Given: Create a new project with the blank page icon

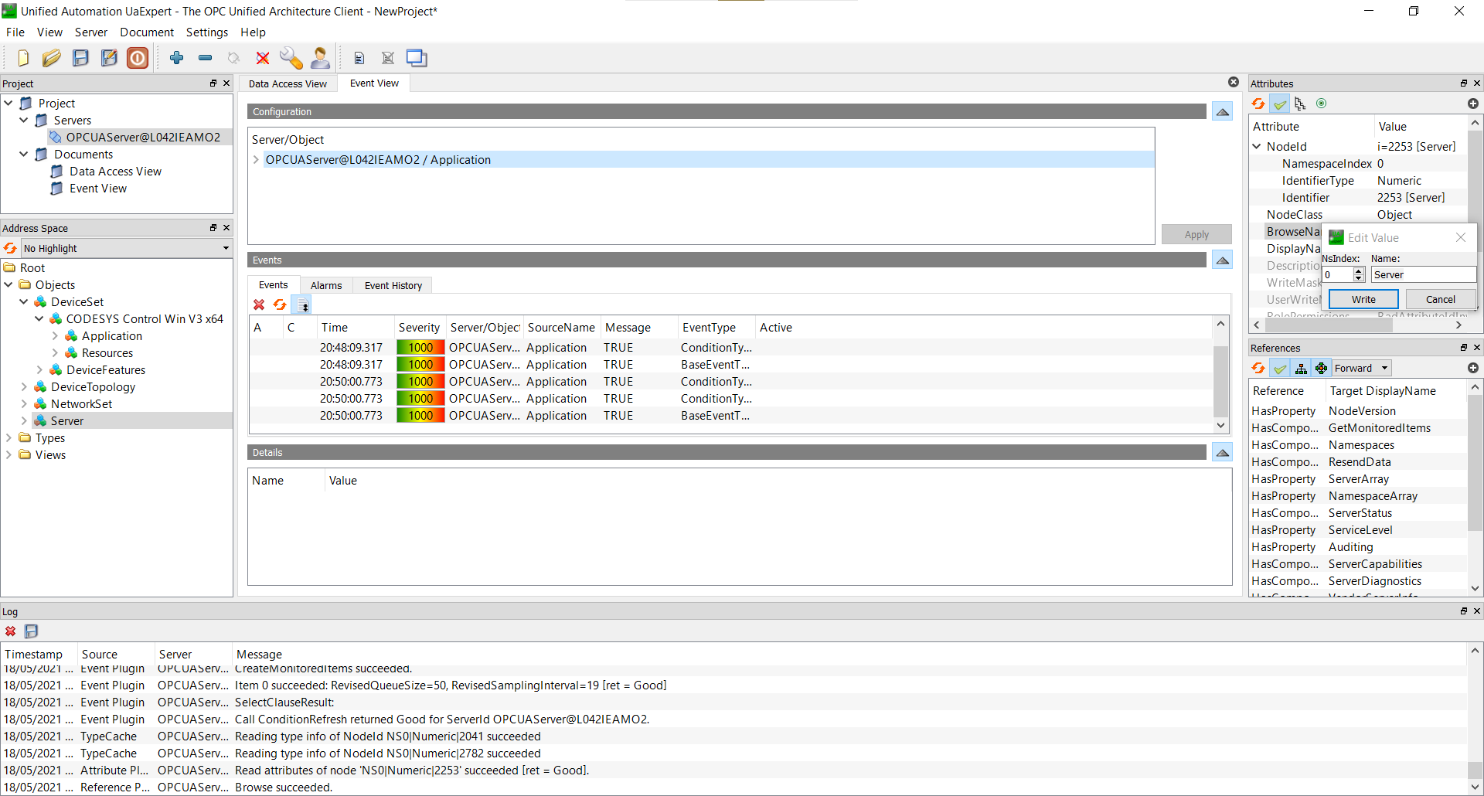Looking at the screenshot, I should pos(23,58).
